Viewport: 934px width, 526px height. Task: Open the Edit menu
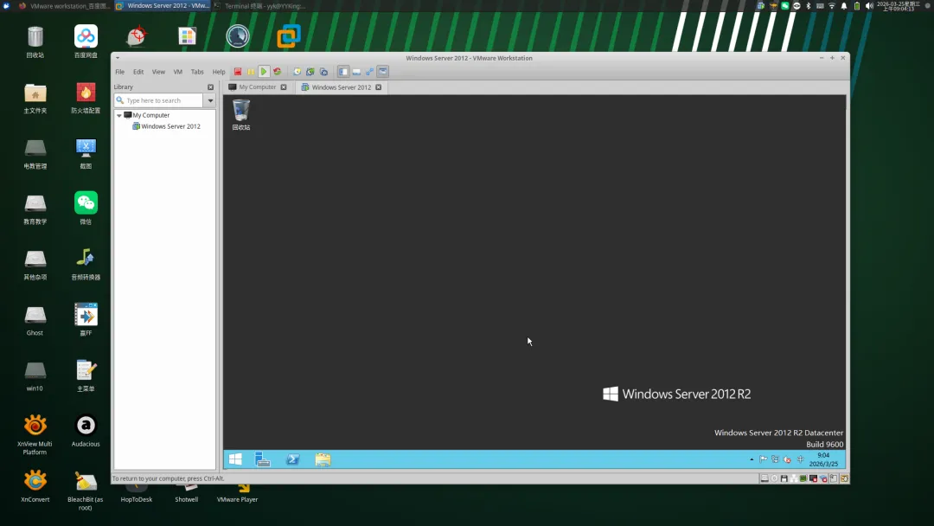(x=138, y=72)
